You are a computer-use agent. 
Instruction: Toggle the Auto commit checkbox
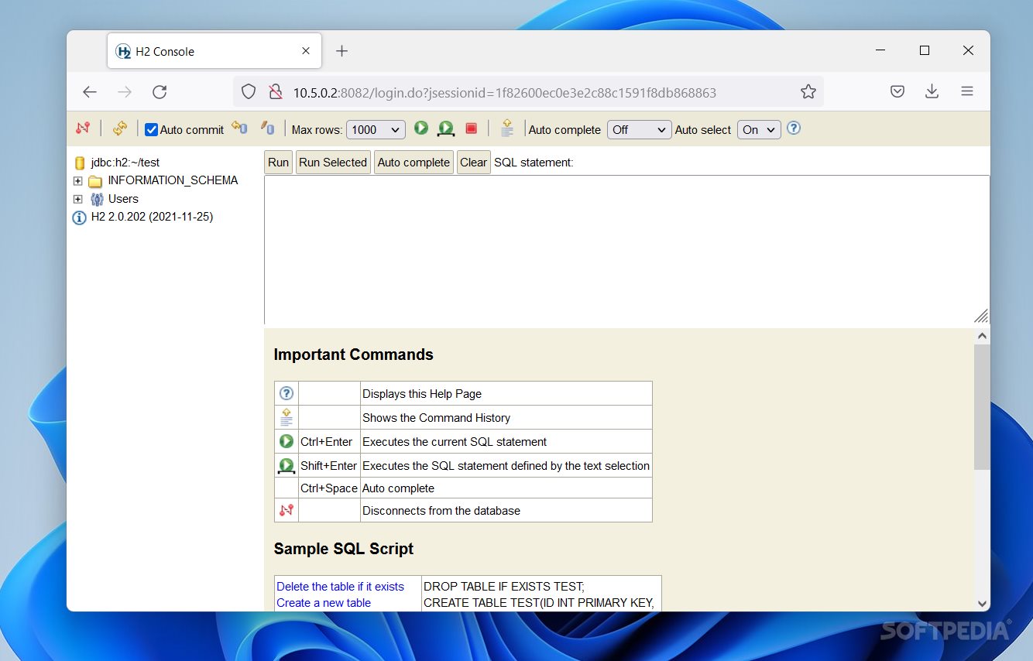tap(152, 130)
